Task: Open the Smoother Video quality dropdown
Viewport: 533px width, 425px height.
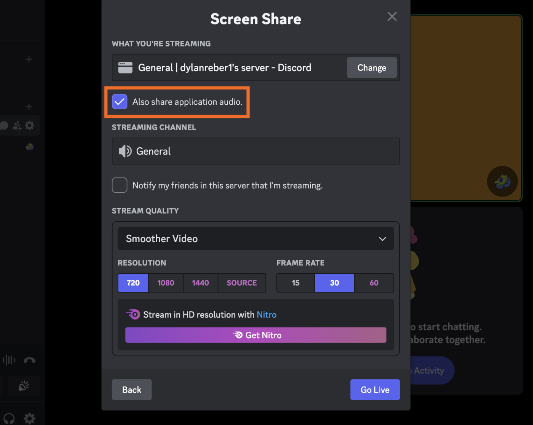Action: point(256,239)
